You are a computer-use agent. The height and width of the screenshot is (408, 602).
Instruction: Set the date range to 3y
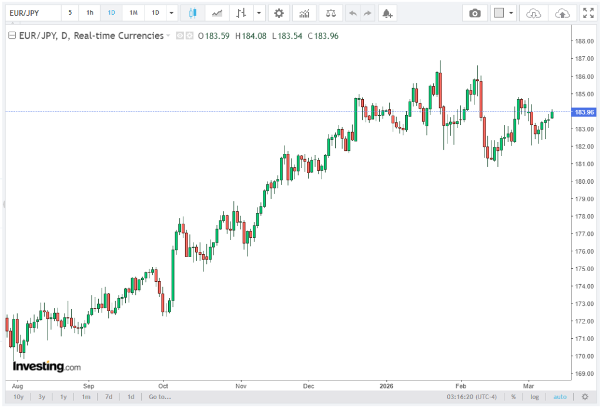coord(42,397)
